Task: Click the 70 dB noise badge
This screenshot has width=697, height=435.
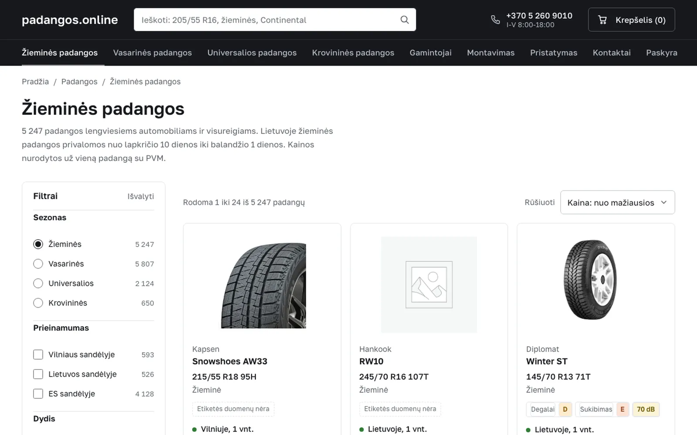Action: click(x=646, y=409)
